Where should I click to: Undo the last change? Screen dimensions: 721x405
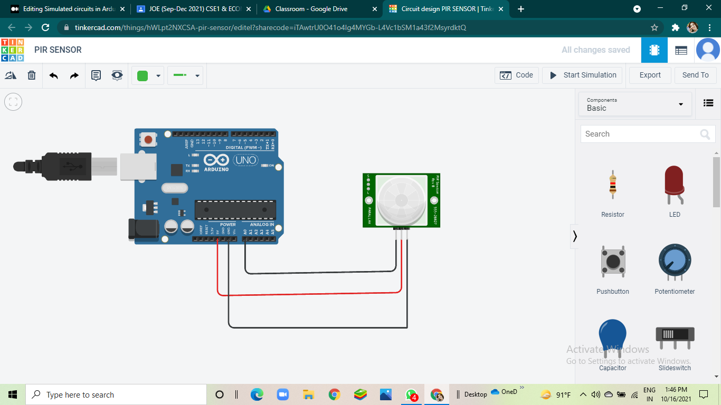coord(53,75)
